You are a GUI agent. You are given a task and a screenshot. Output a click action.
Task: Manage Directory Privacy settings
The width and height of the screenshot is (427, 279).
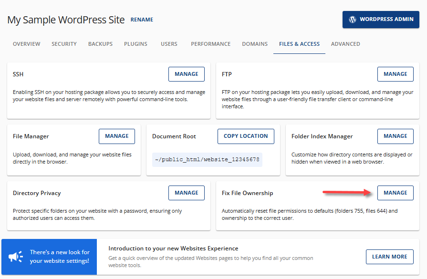click(x=187, y=193)
